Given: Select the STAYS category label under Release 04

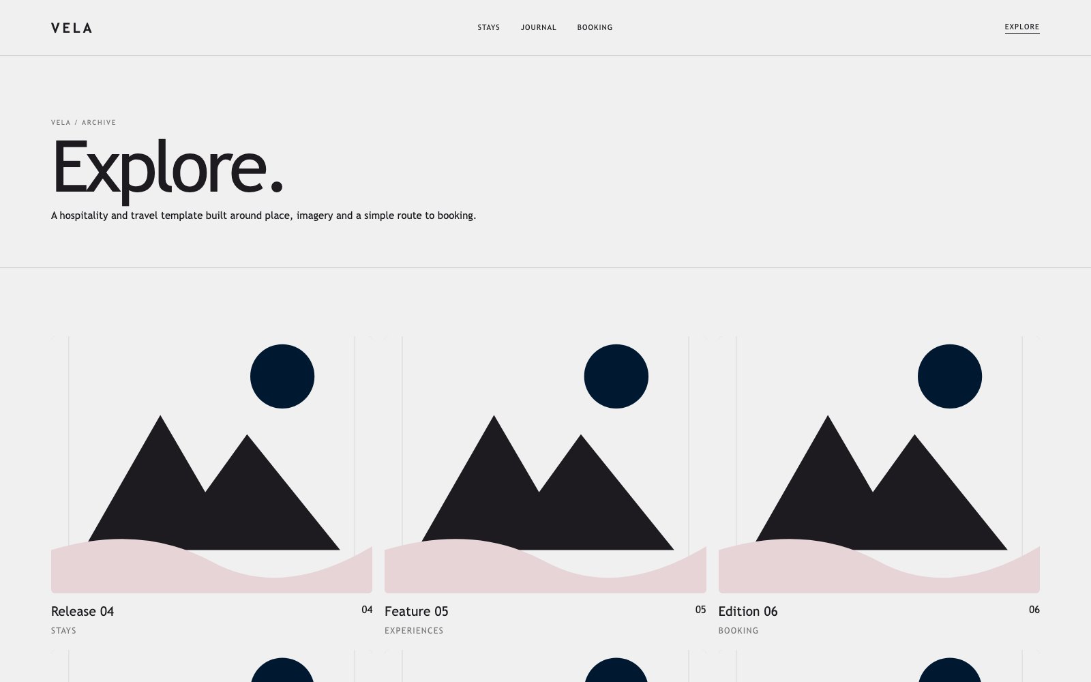Looking at the screenshot, I should tap(63, 631).
